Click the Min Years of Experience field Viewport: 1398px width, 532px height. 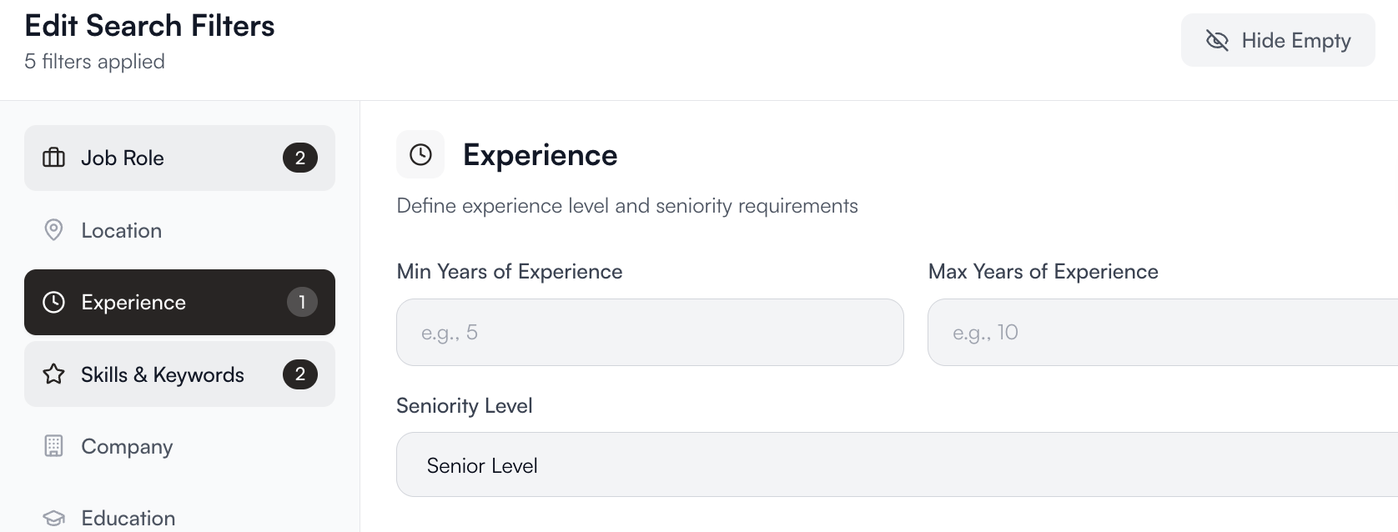[650, 332]
